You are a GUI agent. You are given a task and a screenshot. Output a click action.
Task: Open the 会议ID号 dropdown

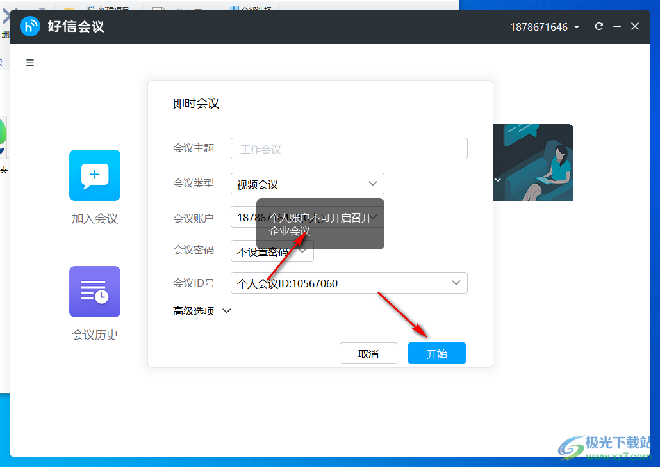pos(349,283)
